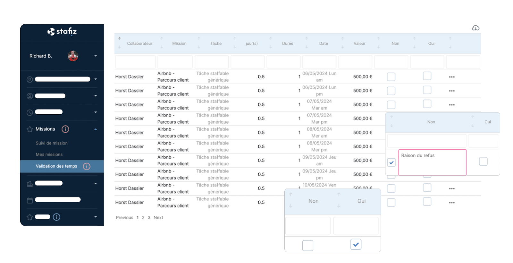513x263 pixels.
Task: Click the clock icon in sidebar
Action: (x=30, y=112)
